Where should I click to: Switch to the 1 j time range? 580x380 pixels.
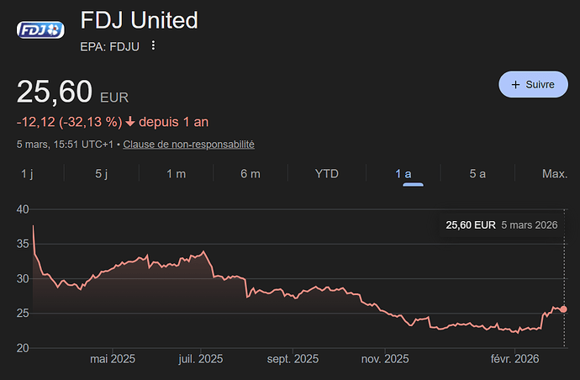pyautogui.click(x=27, y=174)
